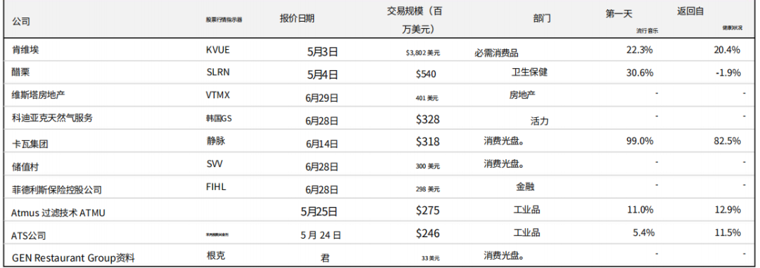This screenshot has height=268, width=760.
Task: Click the 99.0% first-day value
Action: point(640,141)
